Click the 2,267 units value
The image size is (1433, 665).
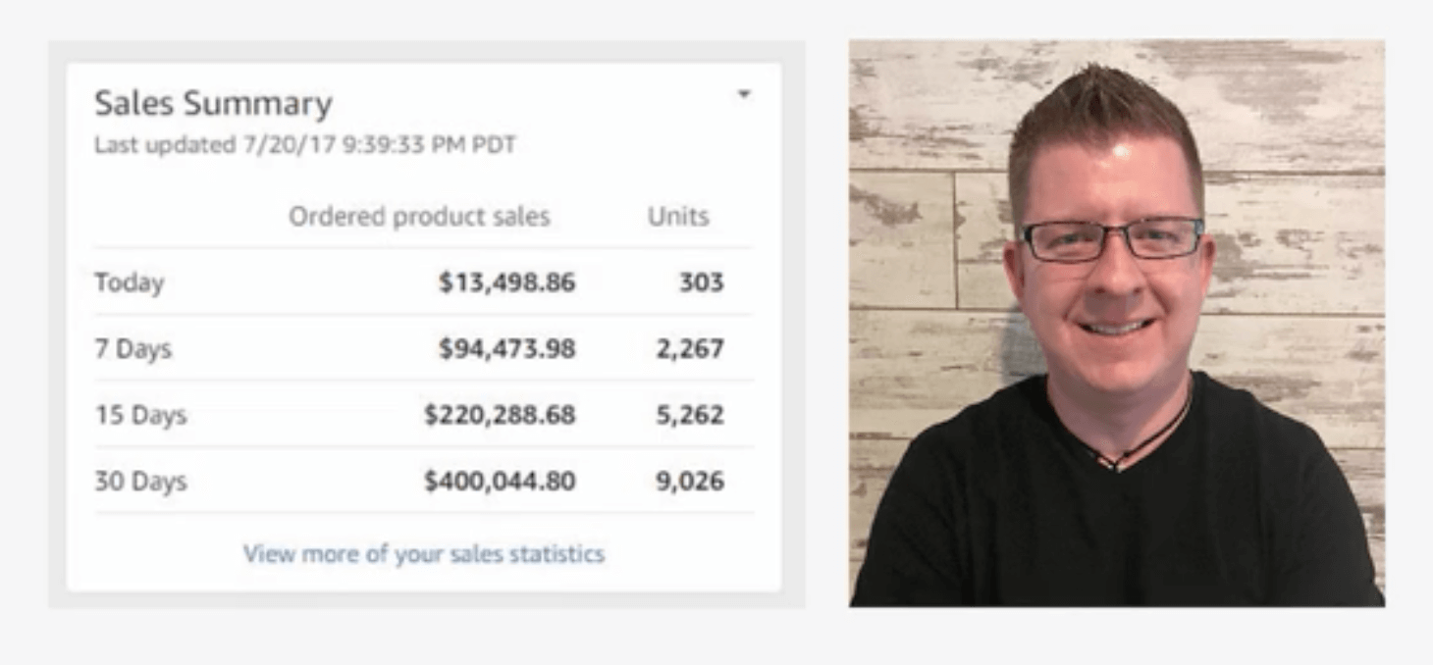point(690,349)
